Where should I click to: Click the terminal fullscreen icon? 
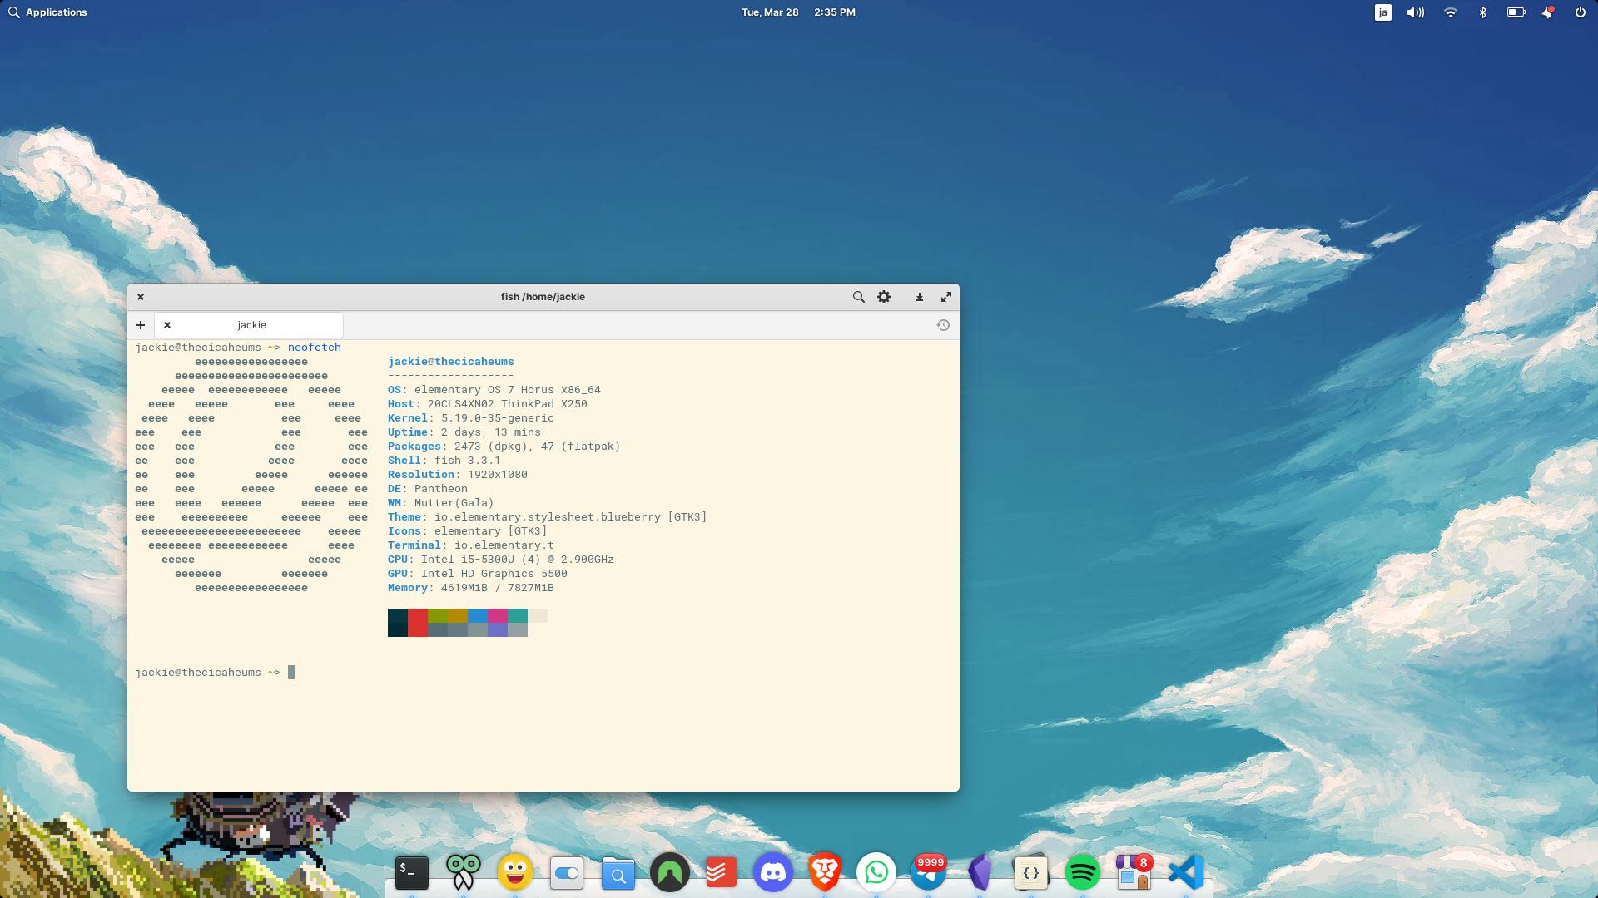[x=946, y=297]
